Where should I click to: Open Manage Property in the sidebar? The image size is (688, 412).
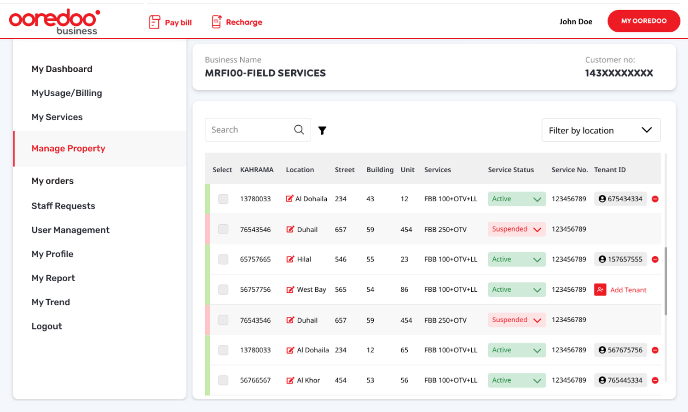(68, 148)
